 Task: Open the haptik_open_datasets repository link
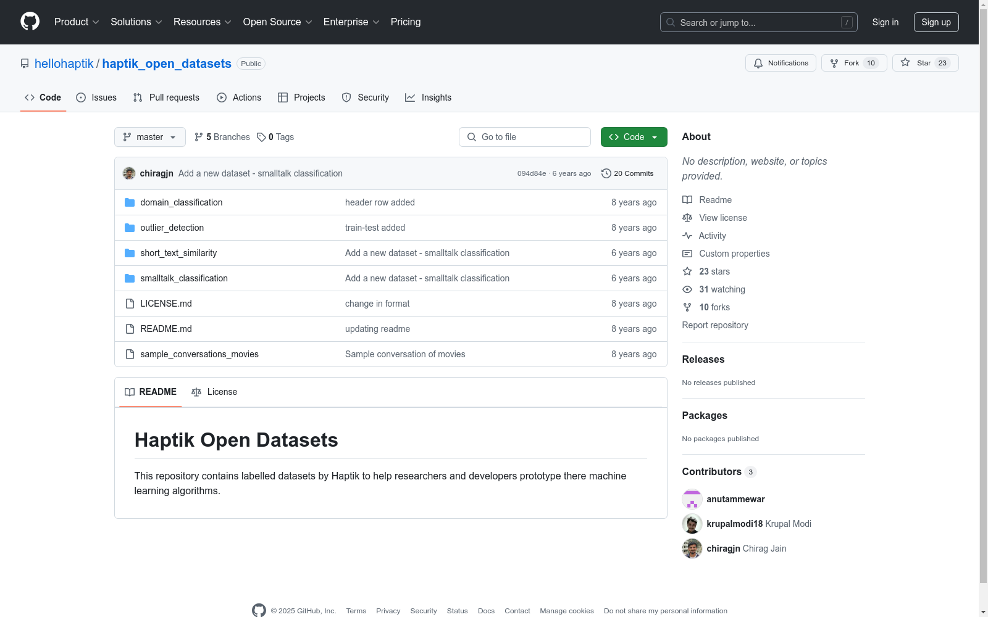(x=167, y=64)
